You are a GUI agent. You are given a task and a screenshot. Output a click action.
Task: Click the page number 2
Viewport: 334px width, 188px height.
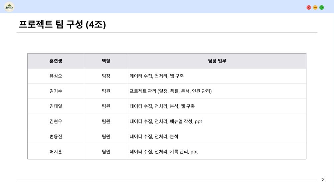pos(323,180)
